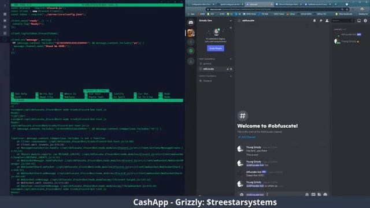The image size is (370, 208).
Task: Expand the Grizzly Den server dropdown
Action: tap(231, 21)
